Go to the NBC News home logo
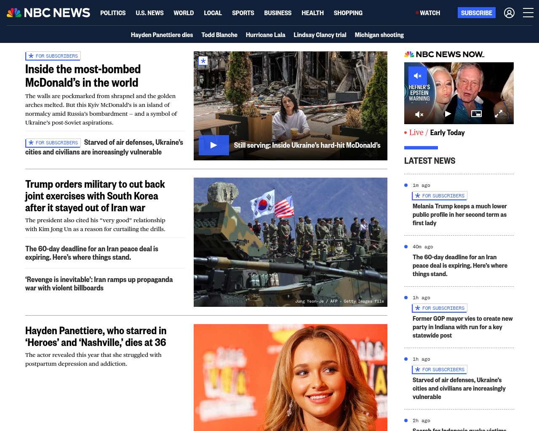This screenshot has height=431, width=539. [48, 13]
